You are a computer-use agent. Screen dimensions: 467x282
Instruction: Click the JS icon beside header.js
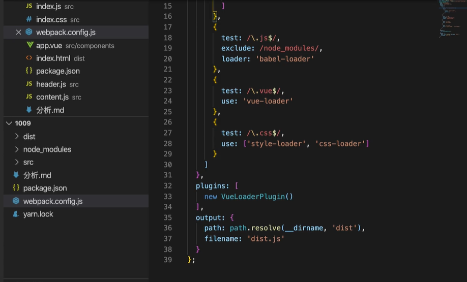point(29,84)
